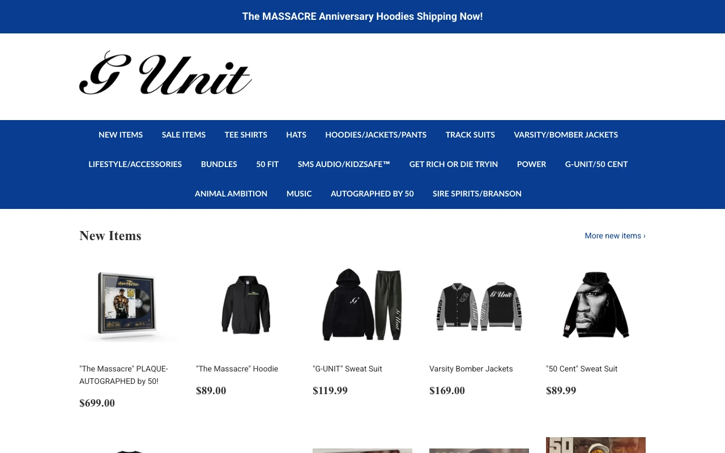Open the SMS AUDIO/KIDZSAFE category
The width and height of the screenshot is (725, 453).
click(x=344, y=164)
